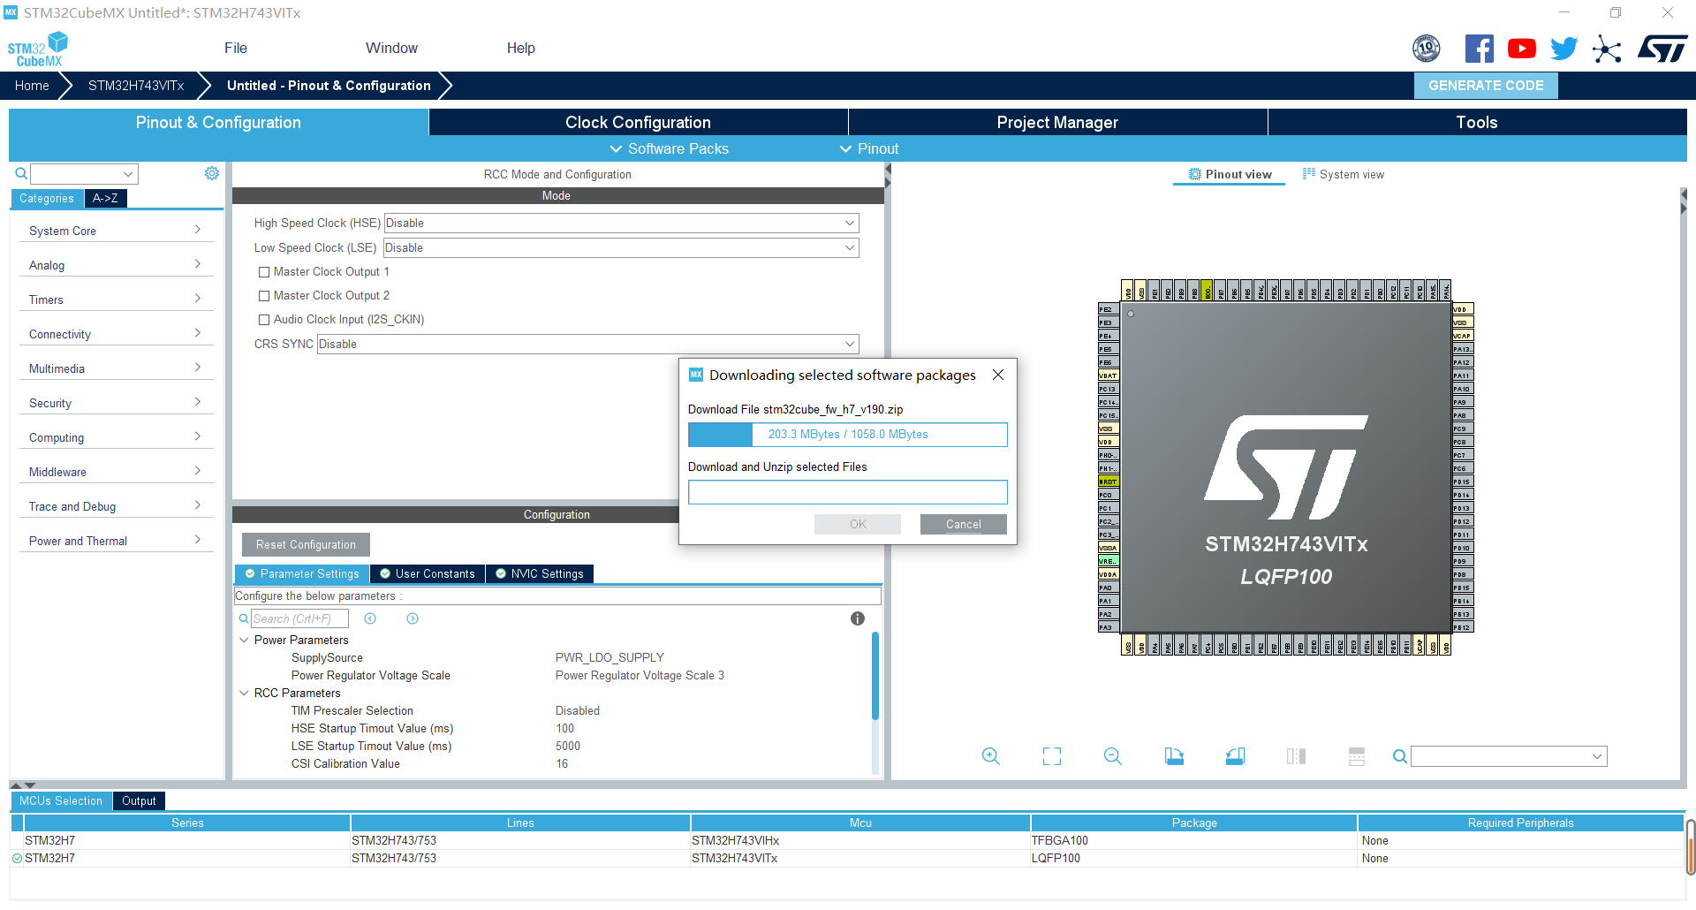
Task: Toggle Master Clock Output 2 checkbox
Action: (264, 296)
